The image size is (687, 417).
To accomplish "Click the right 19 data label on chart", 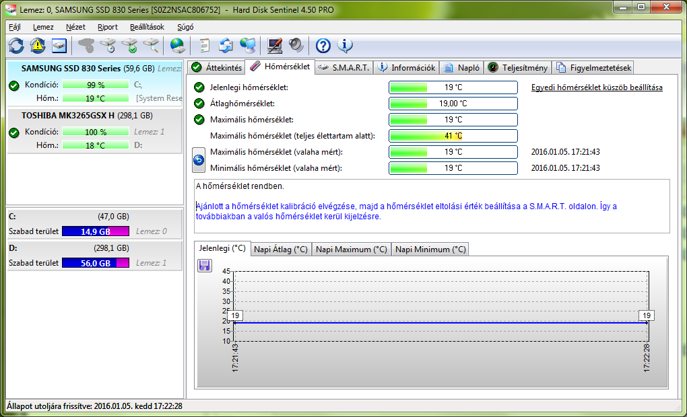I will [x=647, y=315].
